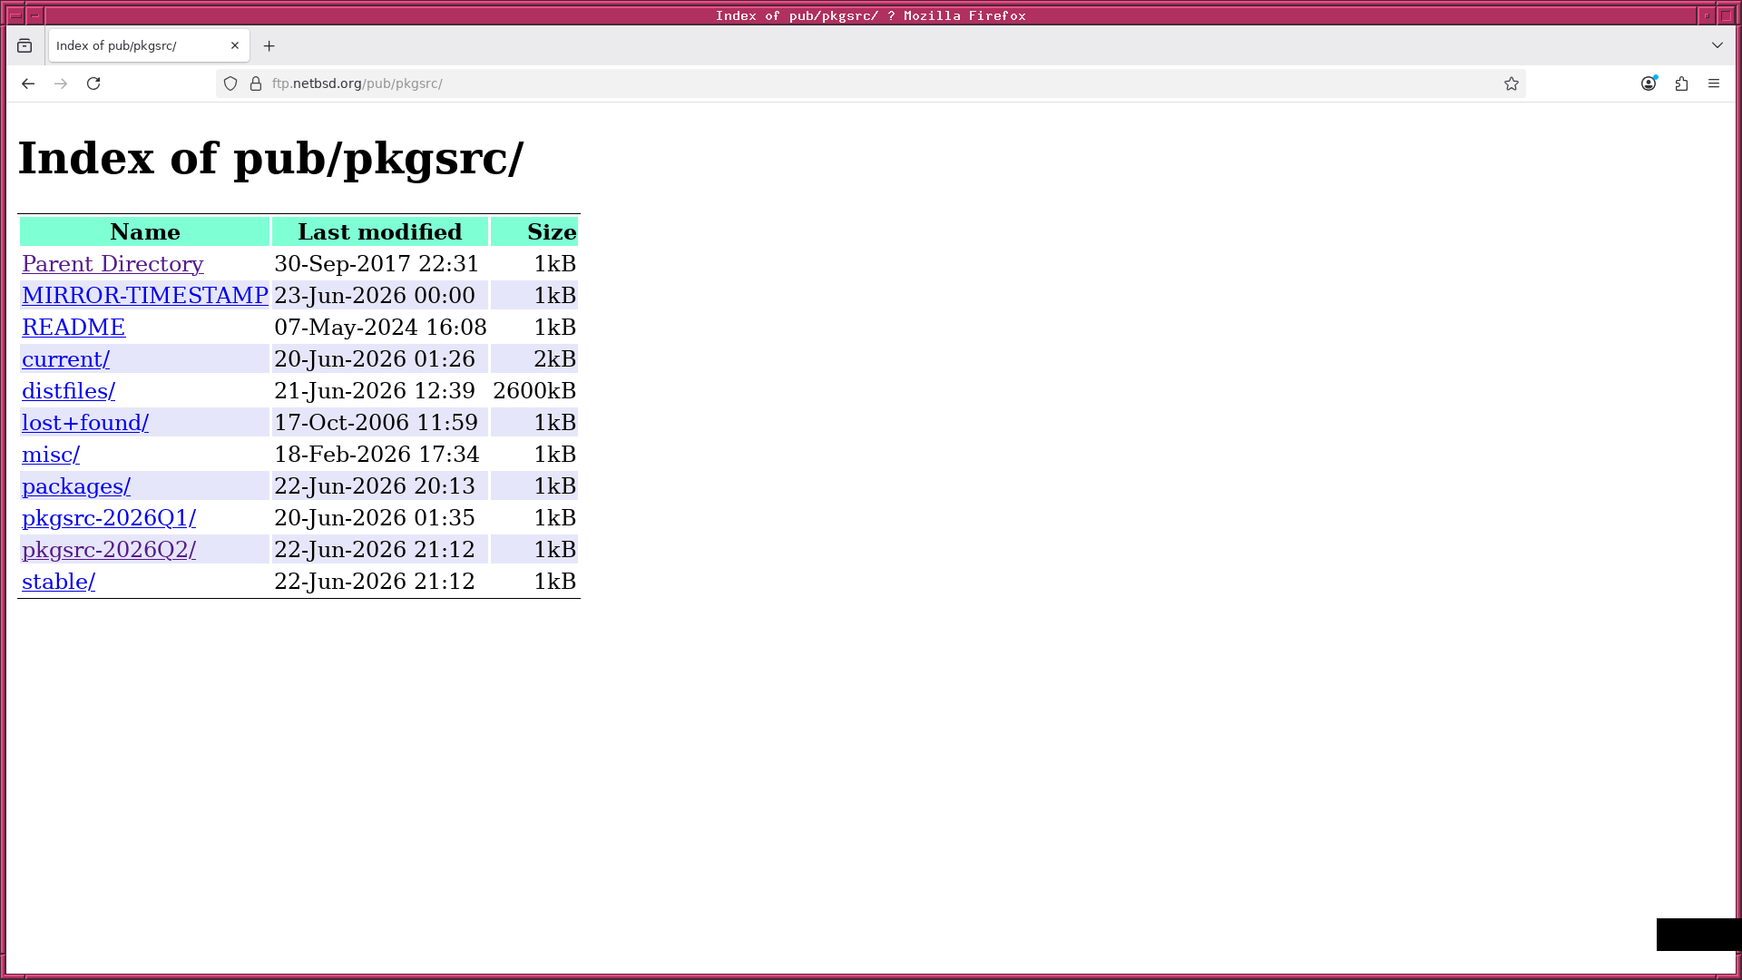Expand the list all tabs chevron

click(x=1718, y=45)
